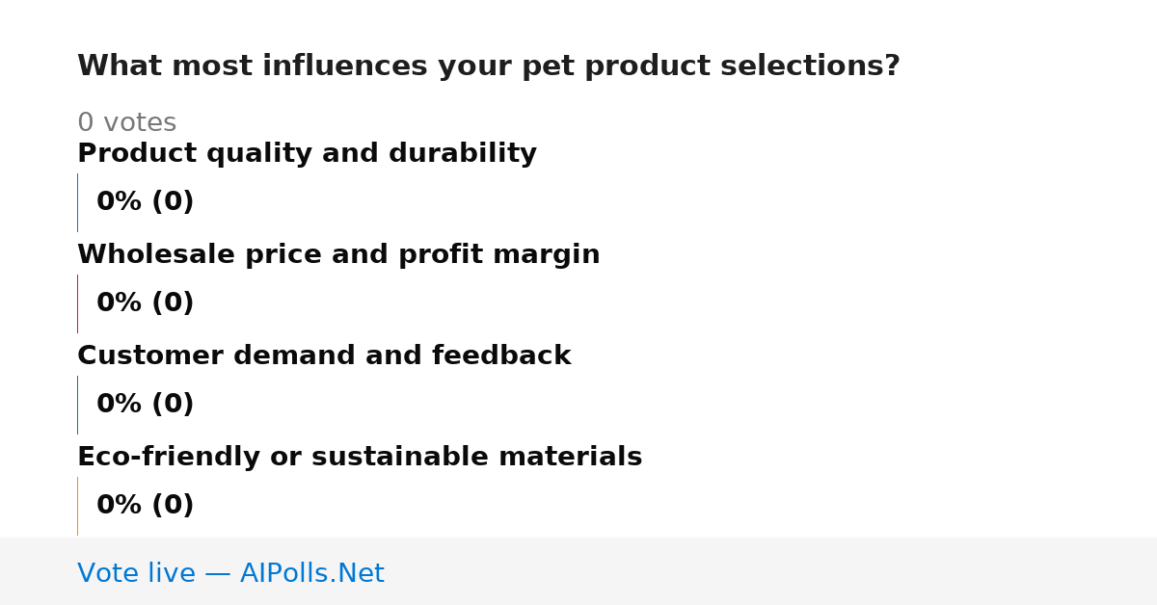
Task: Click the poll question heading
Action: 488,66
